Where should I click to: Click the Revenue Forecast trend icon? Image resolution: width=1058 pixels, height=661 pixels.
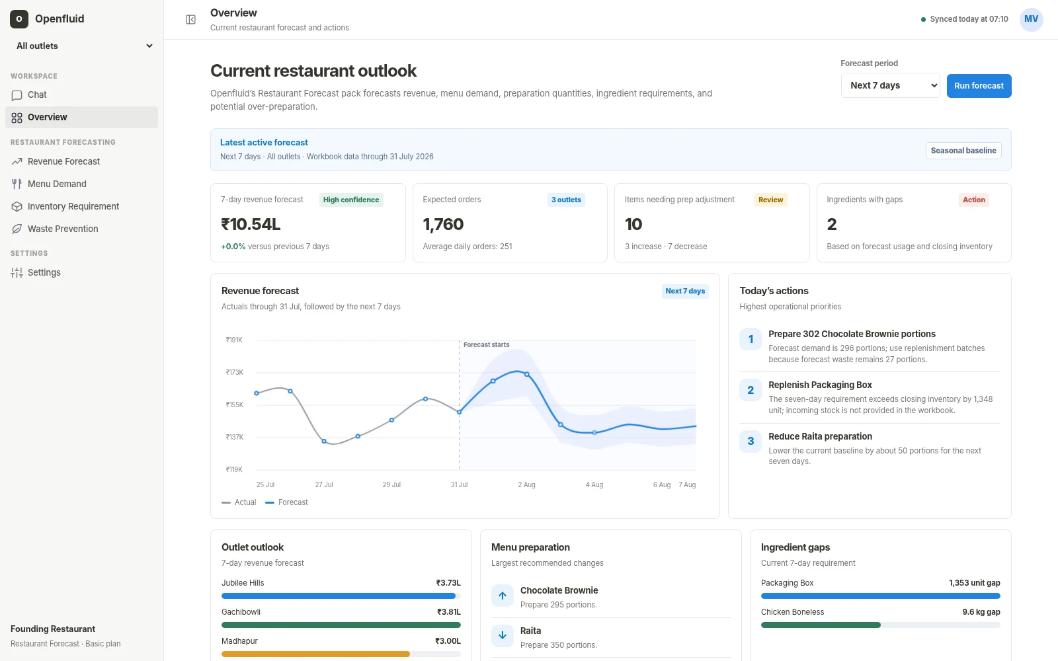pos(17,162)
